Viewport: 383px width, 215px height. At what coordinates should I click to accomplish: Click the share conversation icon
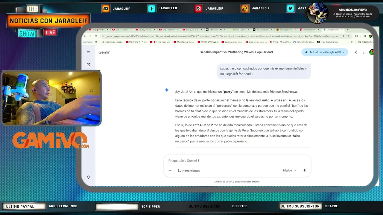[356, 52]
